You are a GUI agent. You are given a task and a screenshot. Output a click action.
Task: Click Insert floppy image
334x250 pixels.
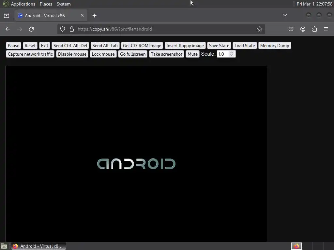point(185,46)
